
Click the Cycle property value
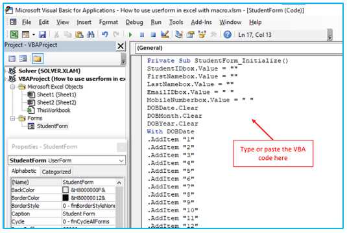point(88,221)
